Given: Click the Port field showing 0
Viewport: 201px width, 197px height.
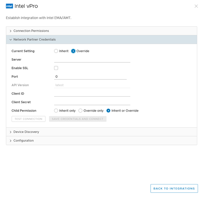Looking at the screenshot, I should (x=90, y=77).
